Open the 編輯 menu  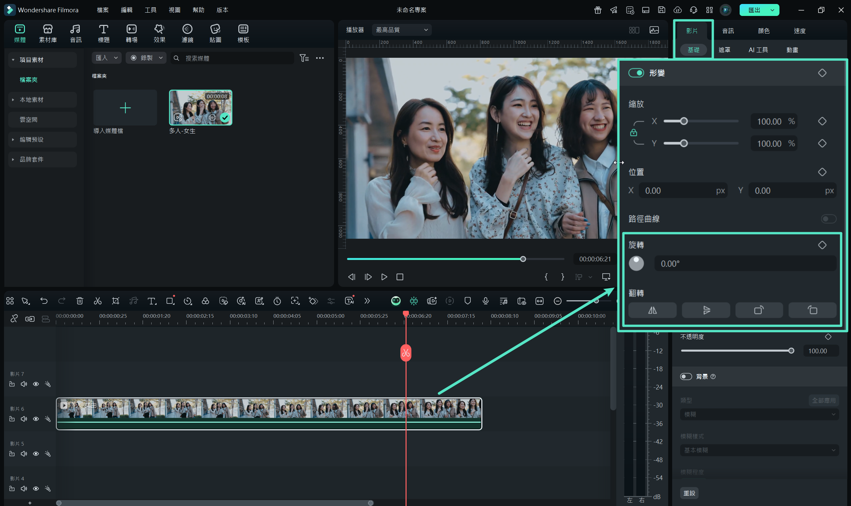127,10
